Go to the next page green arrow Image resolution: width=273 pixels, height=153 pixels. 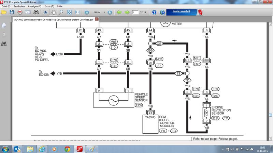coord(126,12)
